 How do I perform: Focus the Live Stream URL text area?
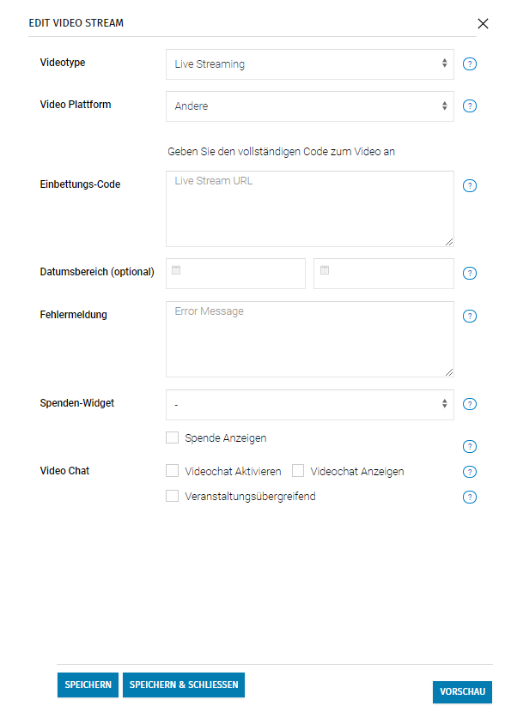click(310, 209)
